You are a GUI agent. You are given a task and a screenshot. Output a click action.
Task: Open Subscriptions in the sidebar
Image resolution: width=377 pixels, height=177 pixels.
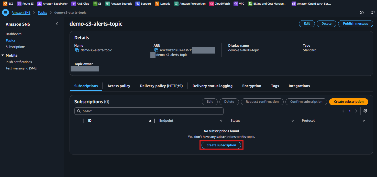[x=16, y=47]
